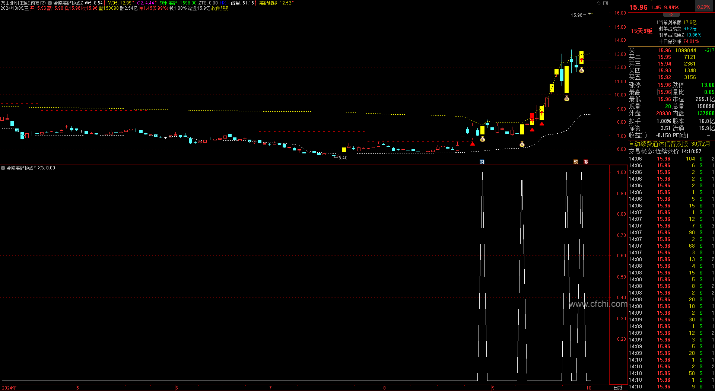Click the money bag icon near 10.00 level

tap(566, 98)
